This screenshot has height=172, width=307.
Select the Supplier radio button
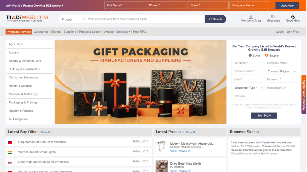[267, 55]
